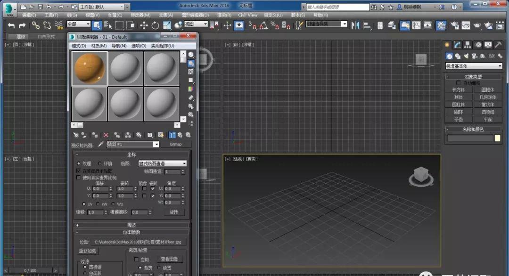Open the 修改器(M) menu
Image resolution: width=509 pixels, height=276 pixels.
click(140, 15)
